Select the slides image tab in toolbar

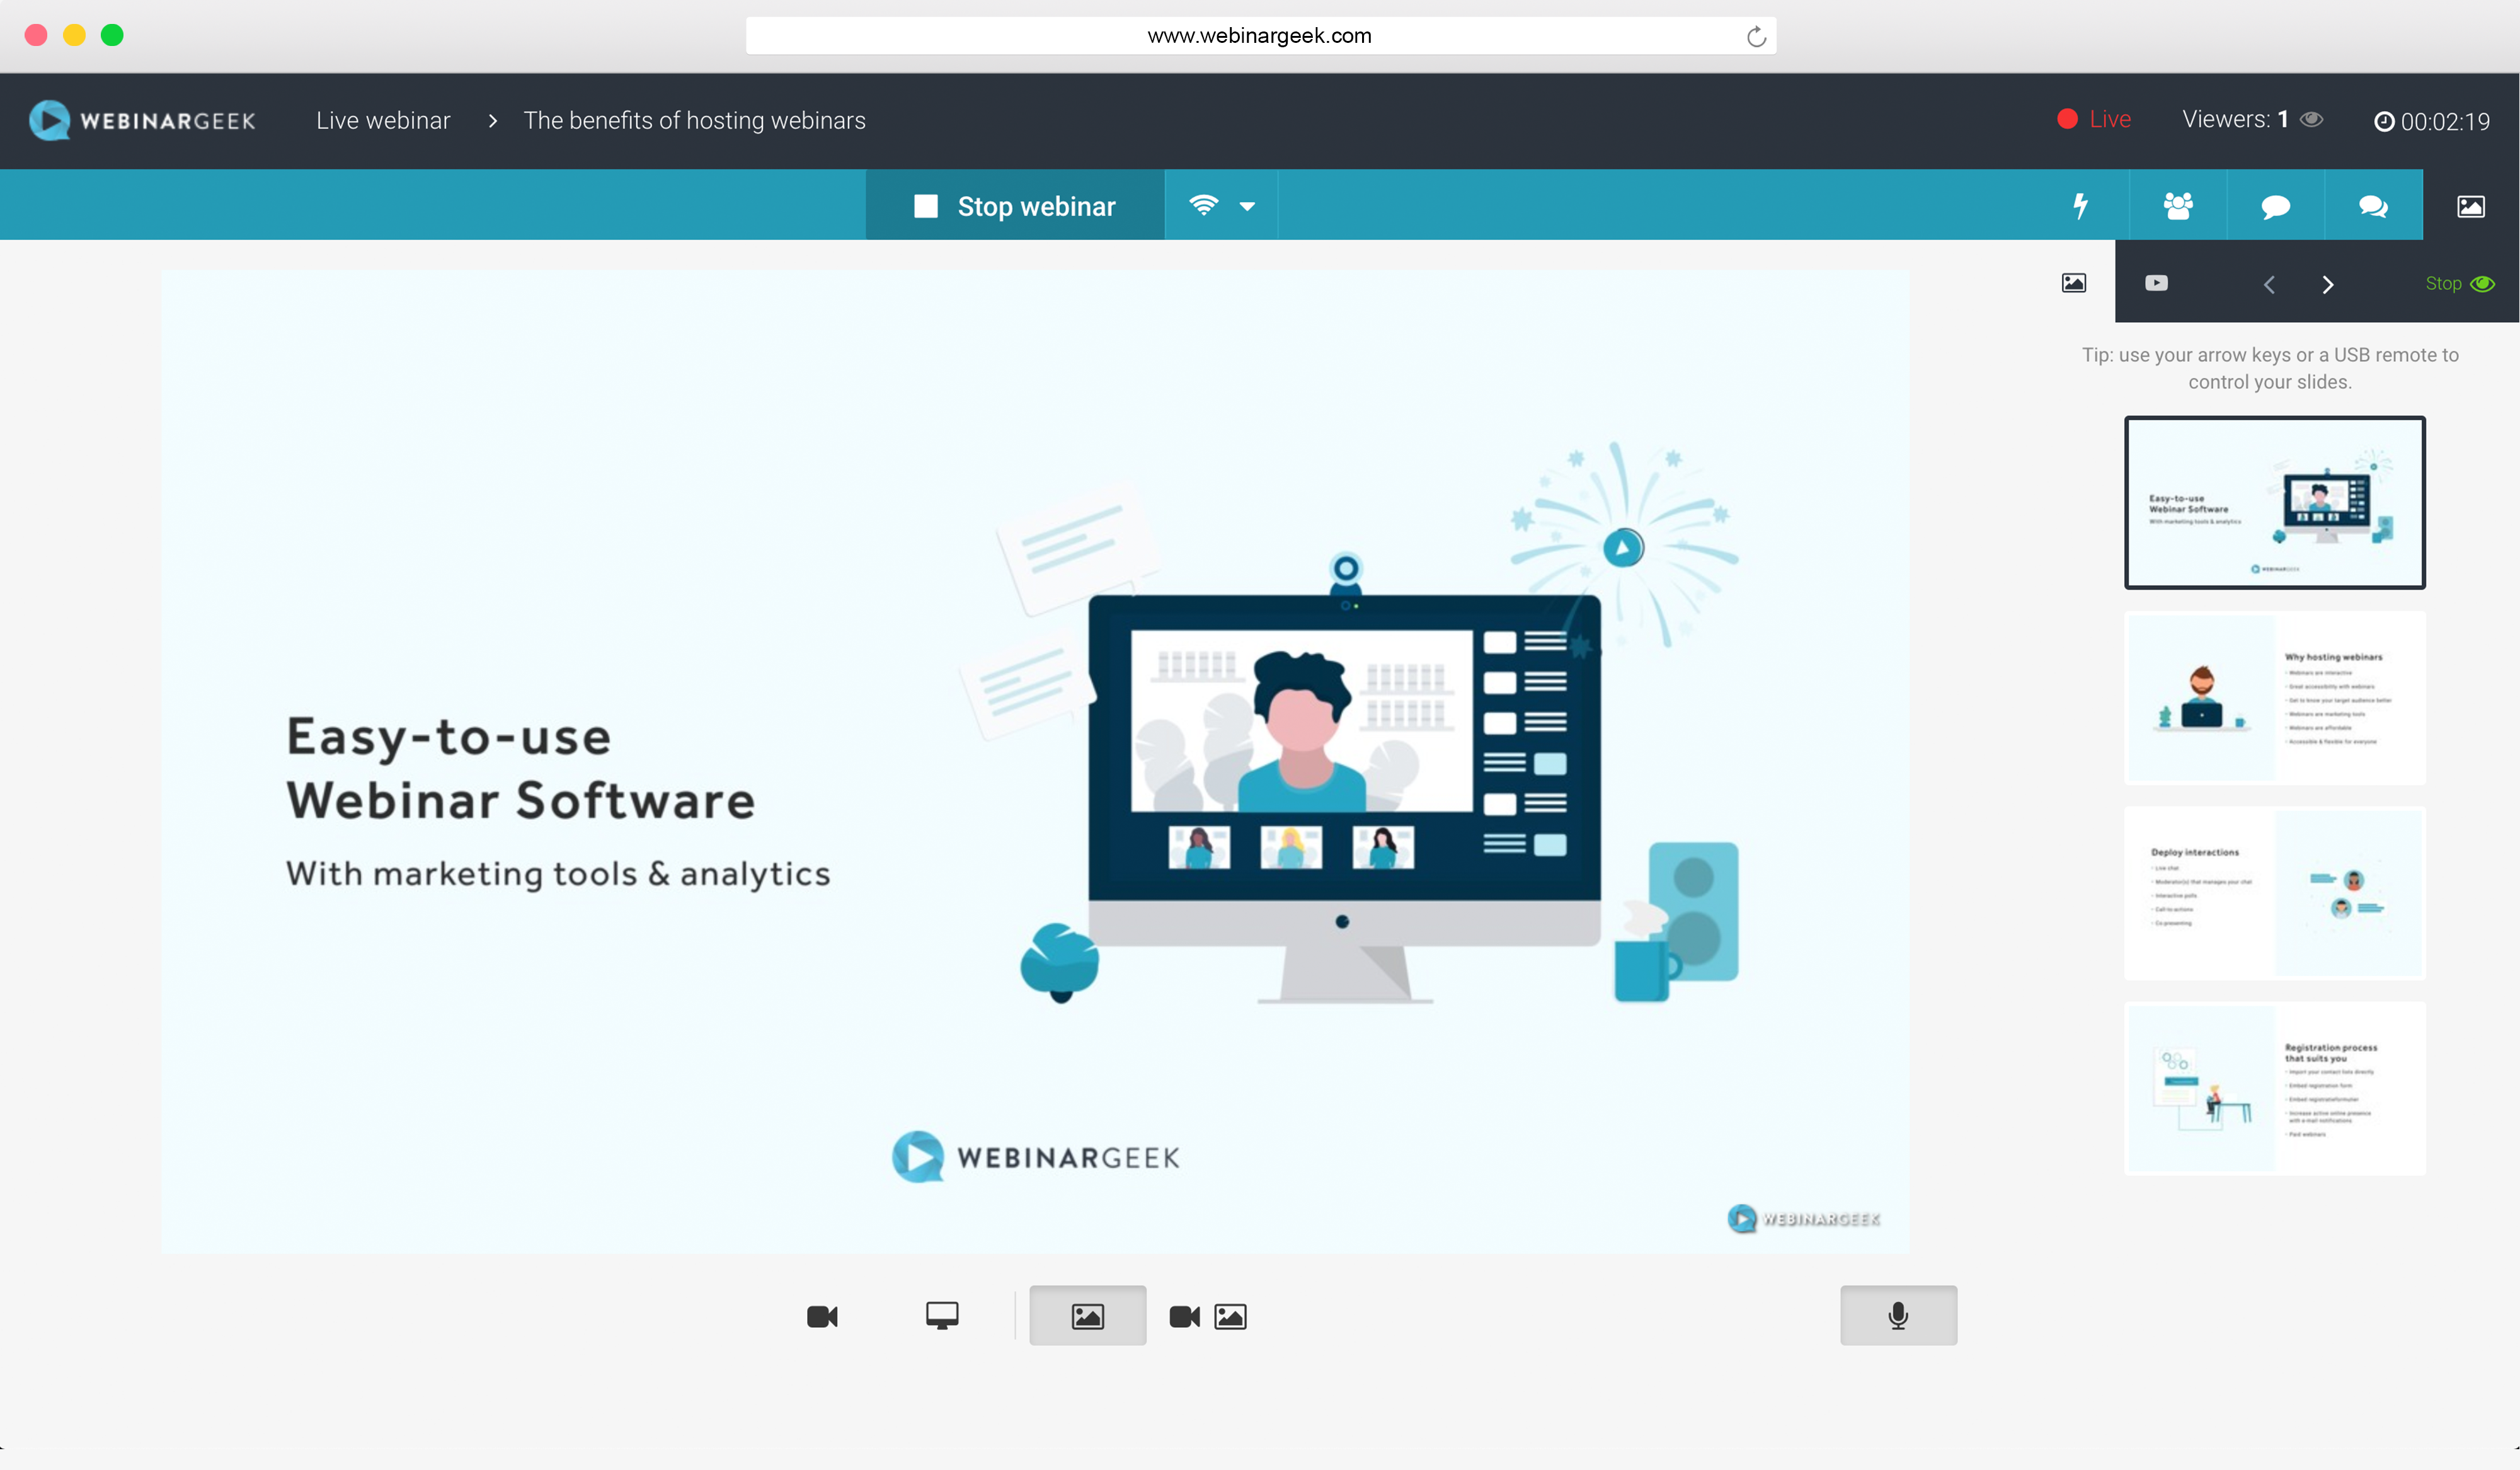(x=2471, y=205)
